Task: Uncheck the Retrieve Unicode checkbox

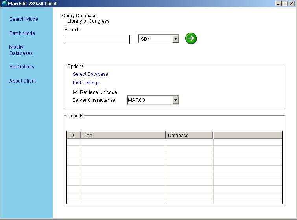Action: tap(75, 92)
